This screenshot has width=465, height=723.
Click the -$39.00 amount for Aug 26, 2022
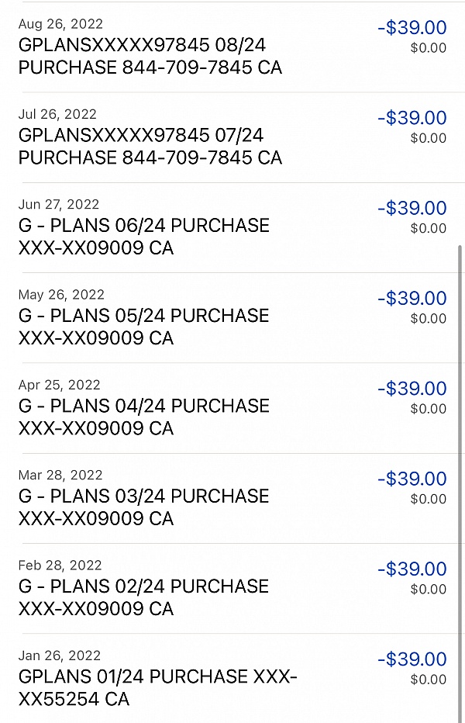coord(412,27)
